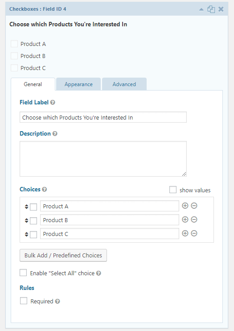Grab the reorder handle for Product A
The image size is (234, 331).
pyautogui.click(x=26, y=207)
